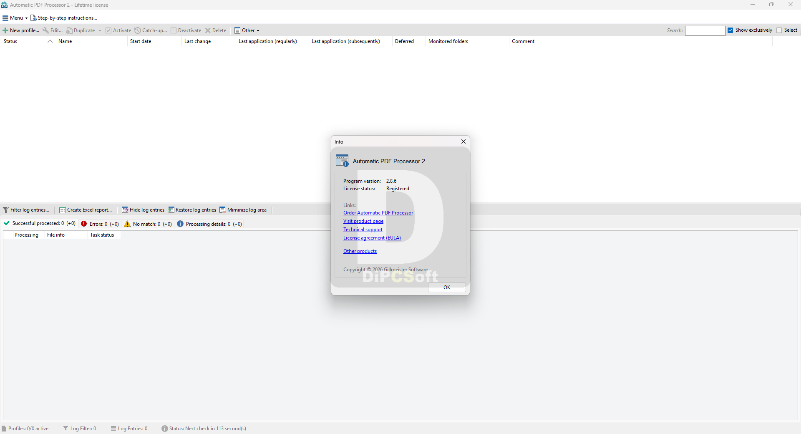
Task: Click the Delete X icon
Action: [208, 30]
